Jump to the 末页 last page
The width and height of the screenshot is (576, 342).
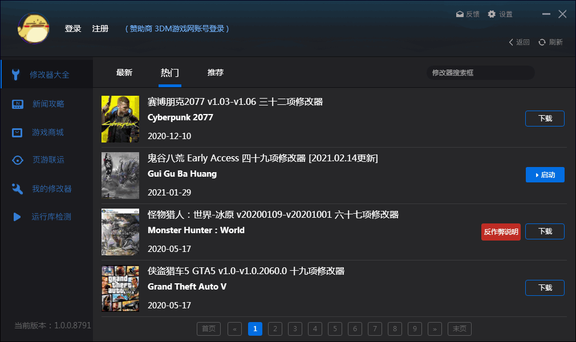[460, 329]
